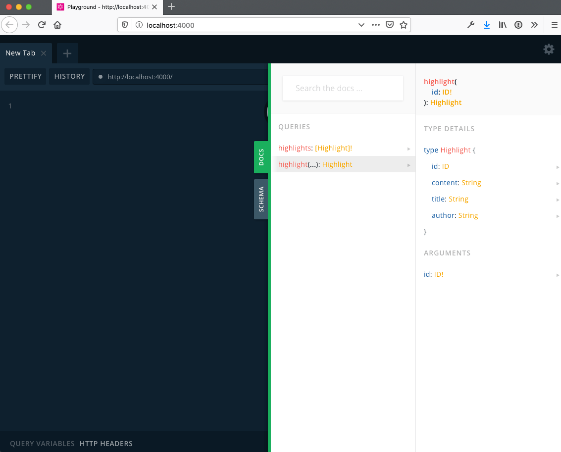This screenshot has width=561, height=452.
Task: Open the Firefox library icon
Action: point(503,24)
